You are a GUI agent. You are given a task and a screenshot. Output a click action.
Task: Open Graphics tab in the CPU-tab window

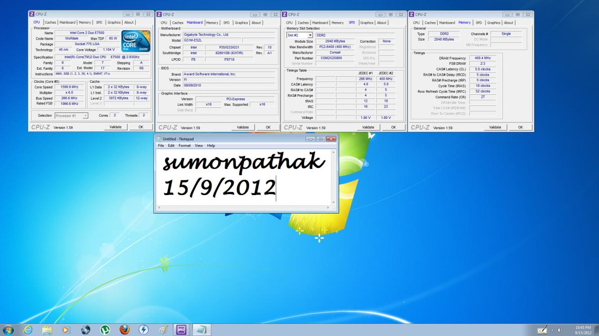[114, 23]
